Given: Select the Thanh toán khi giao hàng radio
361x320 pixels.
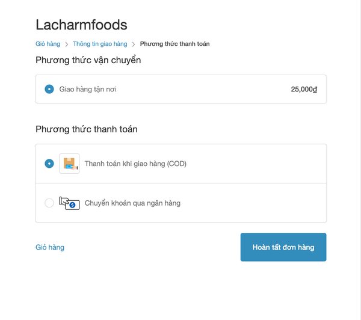Looking at the screenshot, I should click(x=49, y=164).
